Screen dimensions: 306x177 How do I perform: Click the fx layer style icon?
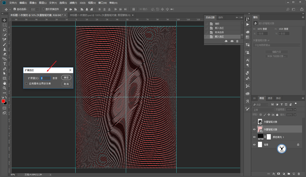tap(274, 174)
